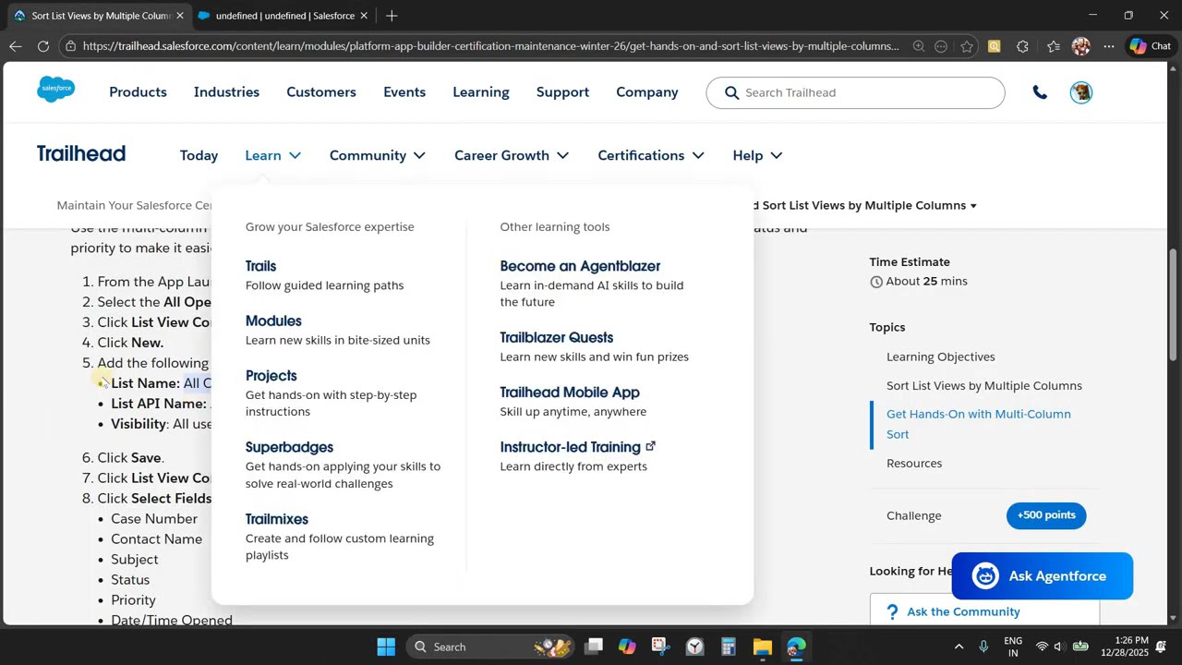Open Copilot Chat in browser toolbar
The width and height of the screenshot is (1182, 665).
[1151, 46]
